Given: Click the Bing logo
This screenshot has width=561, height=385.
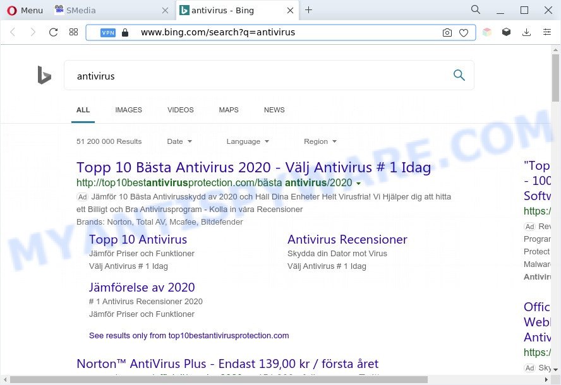Looking at the screenshot, I should pyautogui.click(x=44, y=75).
